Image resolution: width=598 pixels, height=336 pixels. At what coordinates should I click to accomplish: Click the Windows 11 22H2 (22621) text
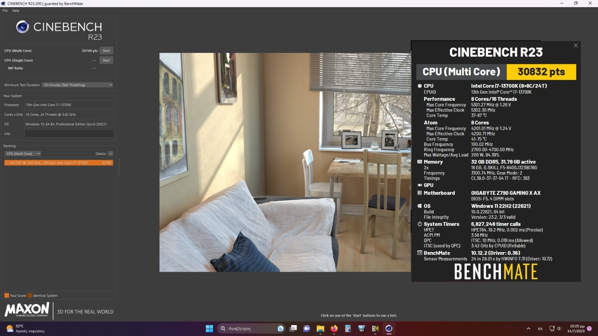501,206
